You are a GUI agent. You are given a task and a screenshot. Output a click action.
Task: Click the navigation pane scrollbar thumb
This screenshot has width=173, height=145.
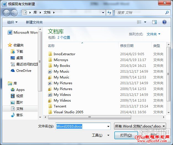40,62
